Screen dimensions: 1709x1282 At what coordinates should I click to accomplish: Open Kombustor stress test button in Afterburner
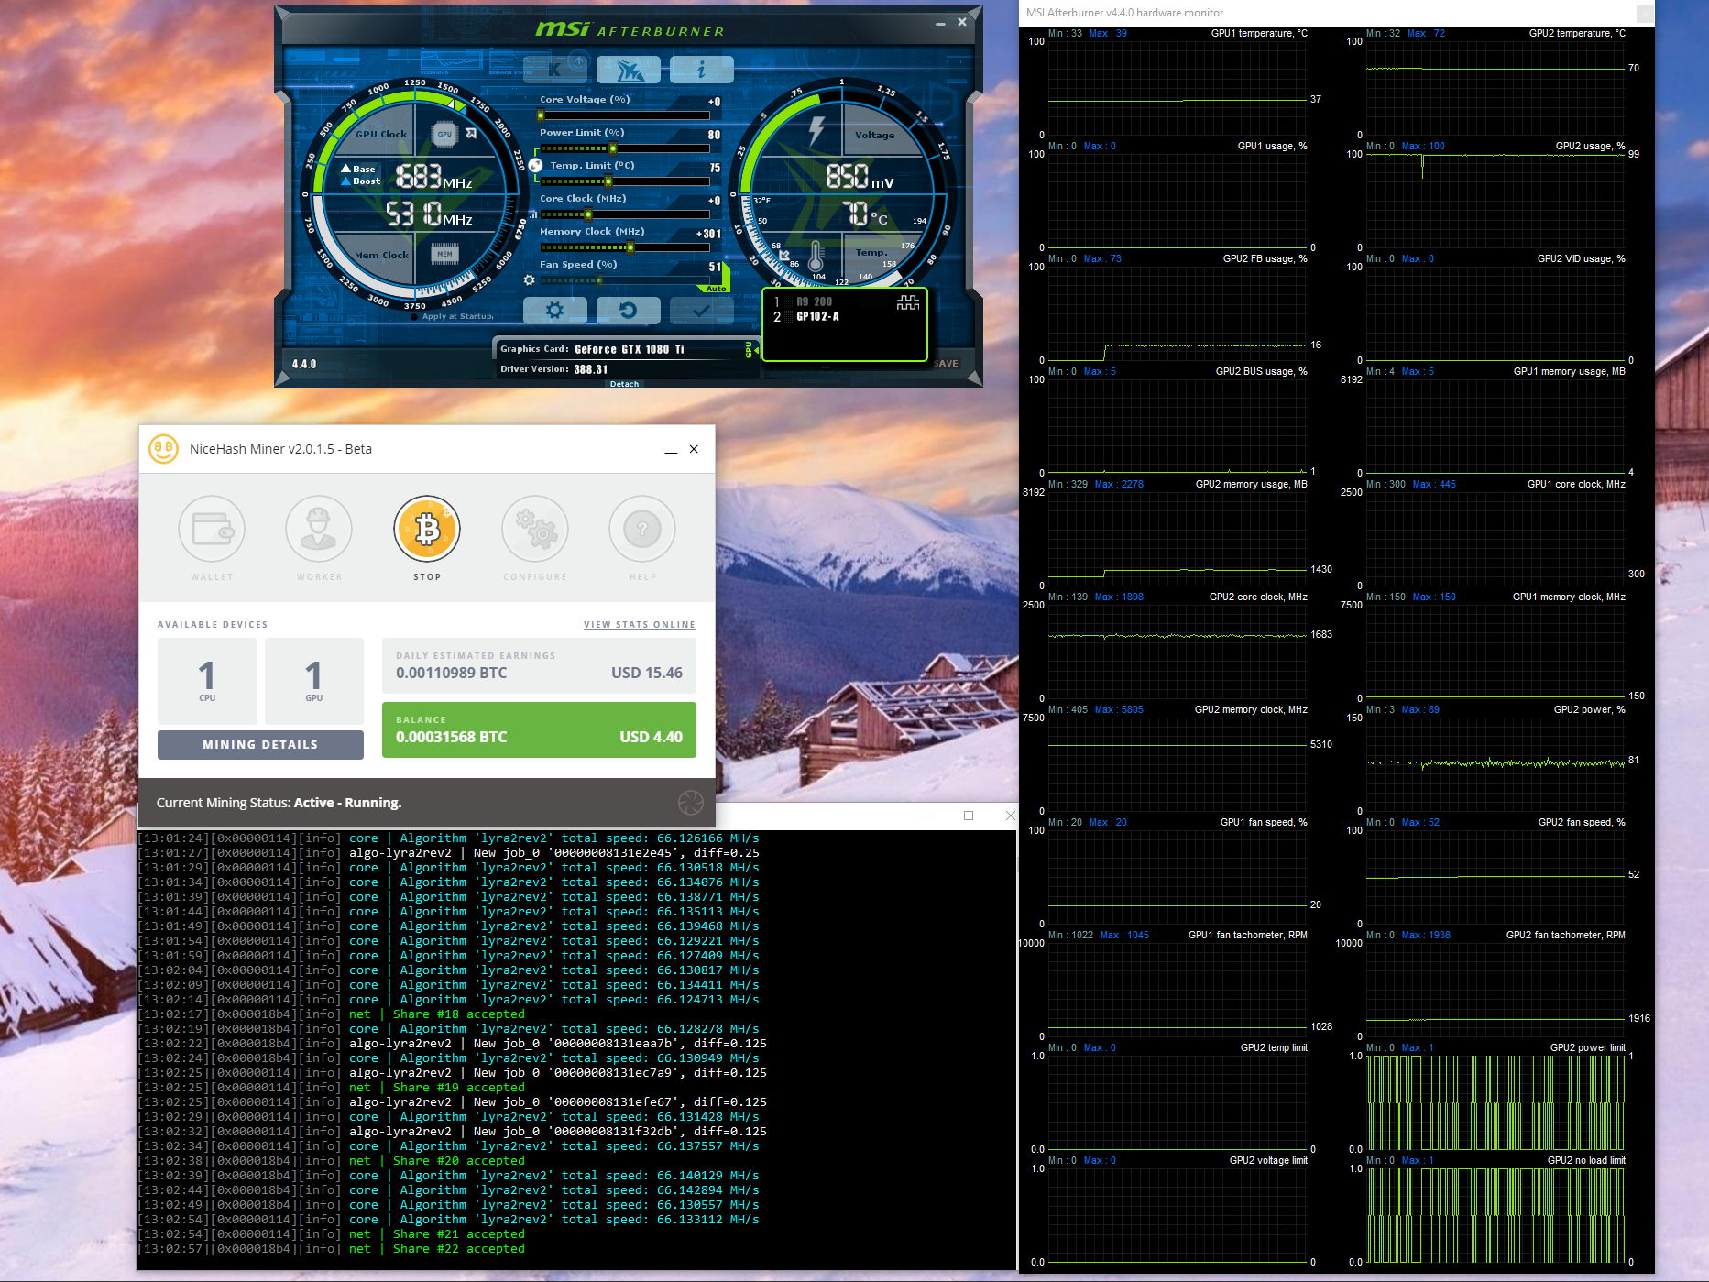554,69
